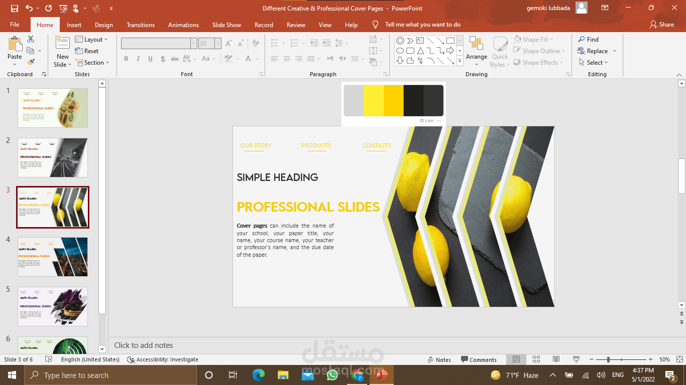Image resolution: width=686 pixels, height=385 pixels.
Task: Switch to Slide Sorter view
Action: point(536,359)
